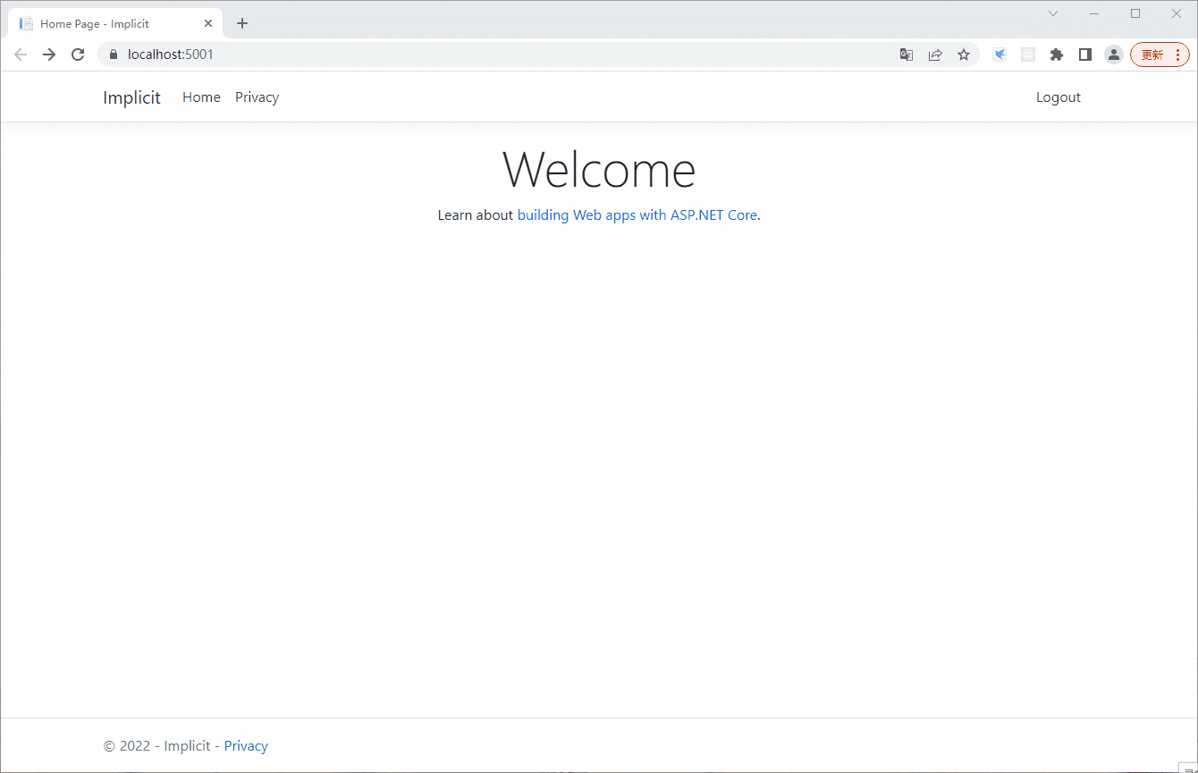Go forward to the next page
Image resolution: width=1198 pixels, height=773 pixels.
(x=49, y=55)
